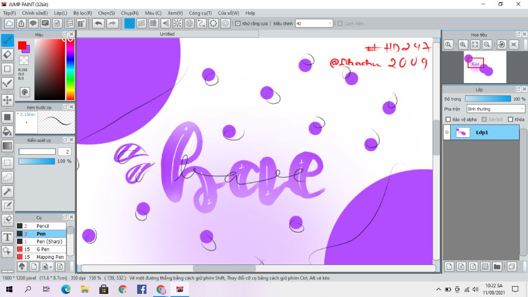This screenshot has width=528, height=297.
Task: Open Microsoft Edge from the taskbar
Action: point(66,289)
